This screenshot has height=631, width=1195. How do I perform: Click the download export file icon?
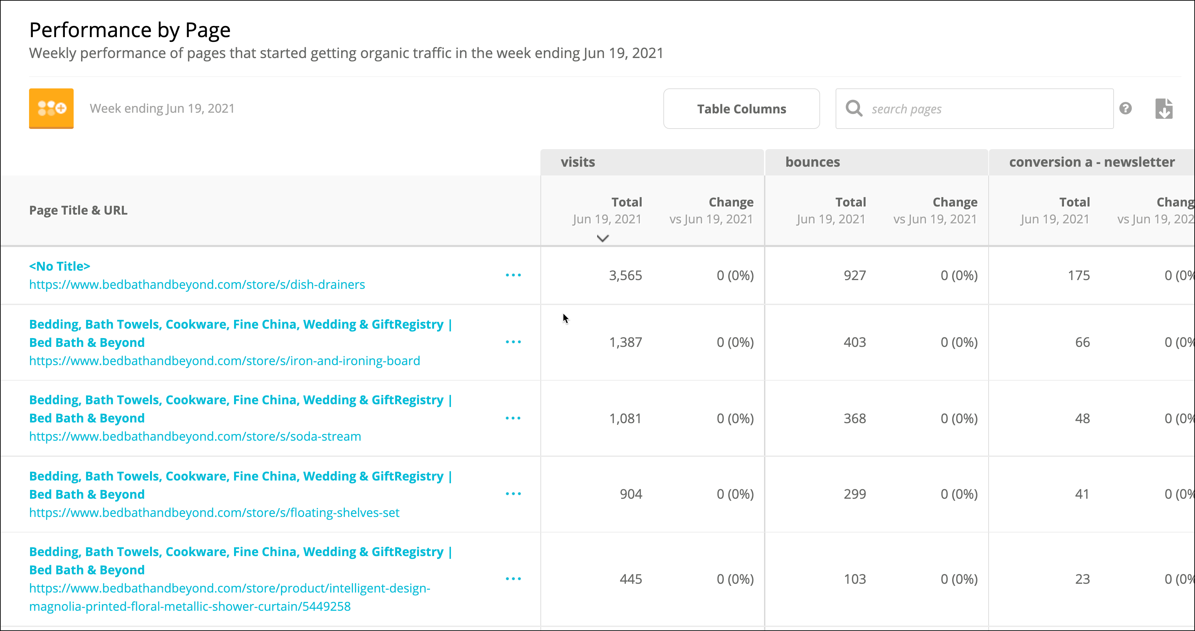1164,108
